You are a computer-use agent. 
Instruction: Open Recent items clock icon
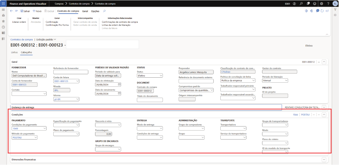(3, 27)
